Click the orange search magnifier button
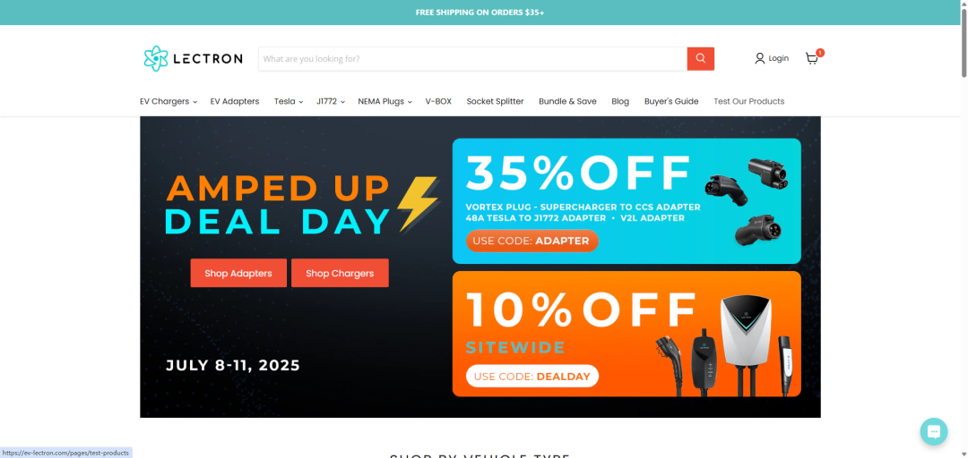Screen dimensions: 968x458 (701, 58)
